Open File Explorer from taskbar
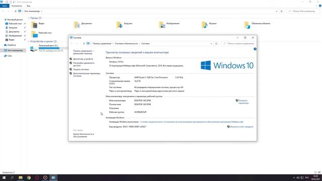The height and width of the screenshot is (181, 322). (21, 177)
